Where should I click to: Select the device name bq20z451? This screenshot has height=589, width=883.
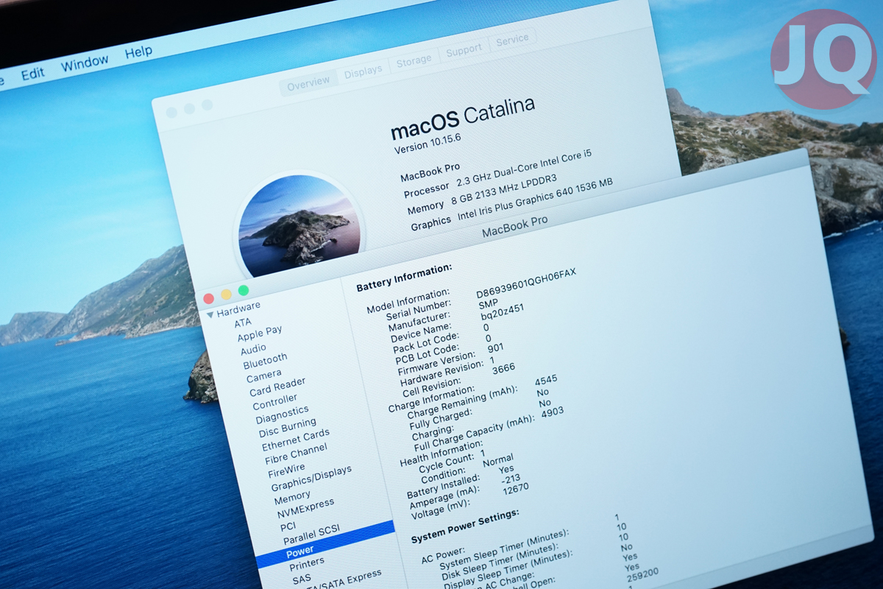503,312
